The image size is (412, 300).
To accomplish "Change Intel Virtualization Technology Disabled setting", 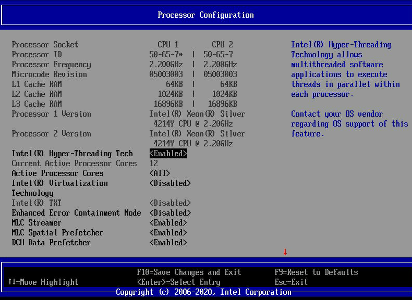I will [170, 183].
